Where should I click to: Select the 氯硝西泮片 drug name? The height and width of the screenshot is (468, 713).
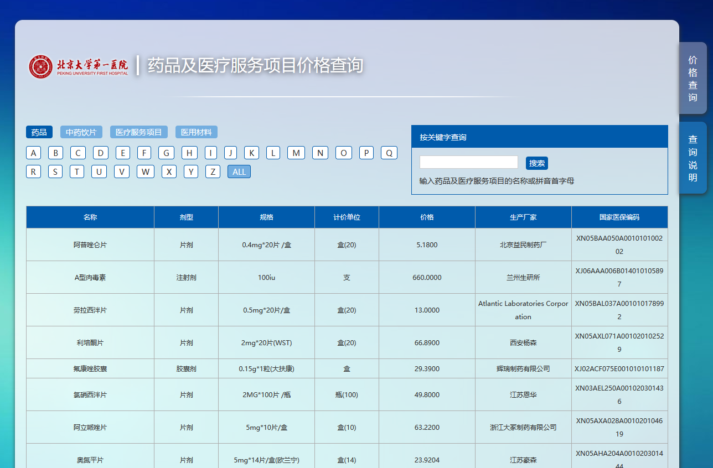[x=90, y=394]
